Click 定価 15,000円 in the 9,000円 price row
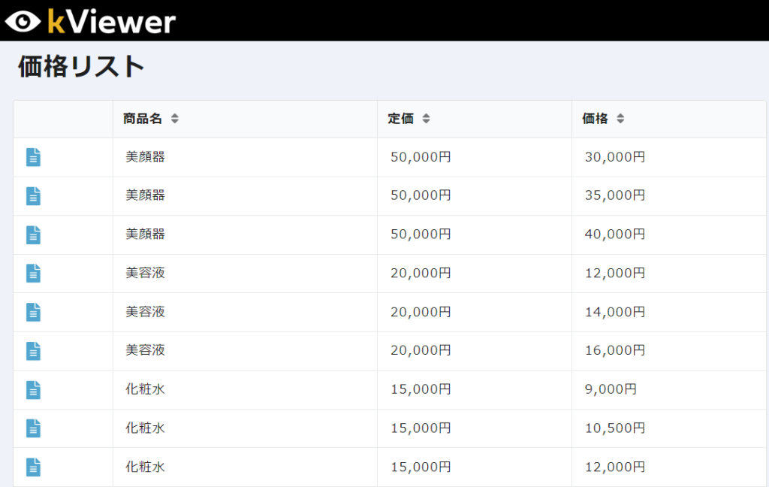 pos(421,389)
